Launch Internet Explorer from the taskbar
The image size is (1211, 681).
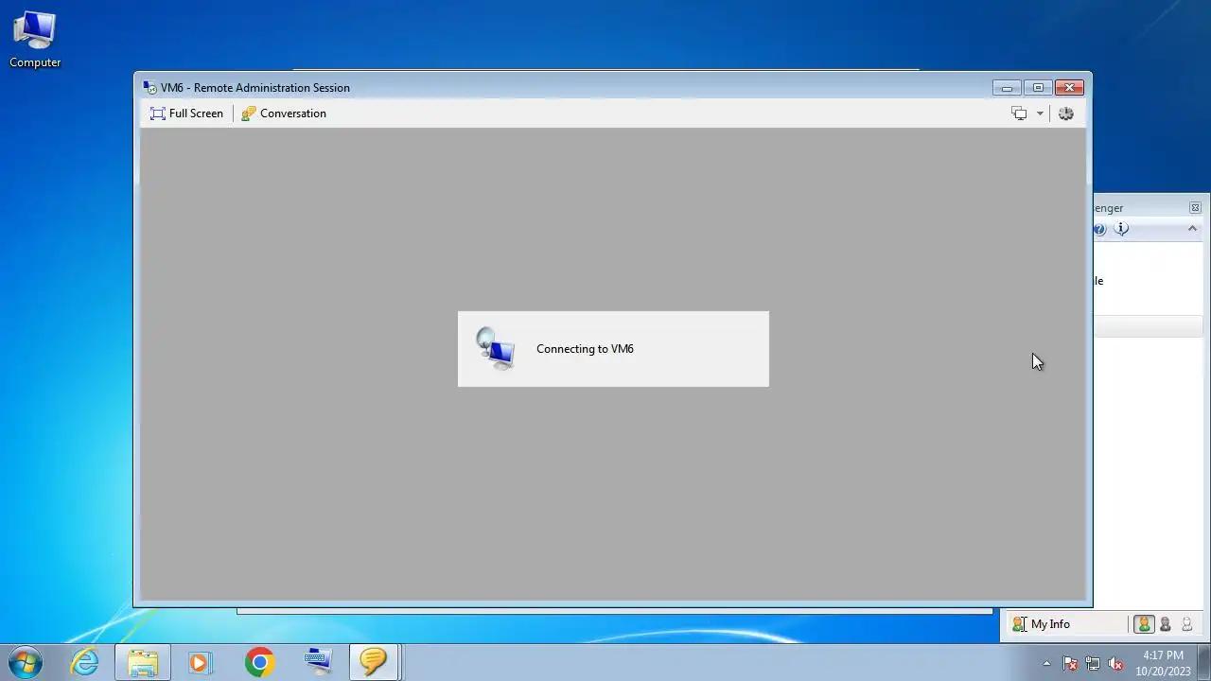click(x=85, y=662)
